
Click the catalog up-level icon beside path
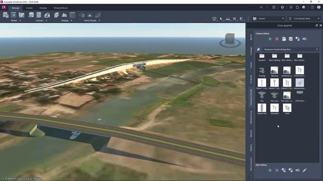click(x=258, y=49)
